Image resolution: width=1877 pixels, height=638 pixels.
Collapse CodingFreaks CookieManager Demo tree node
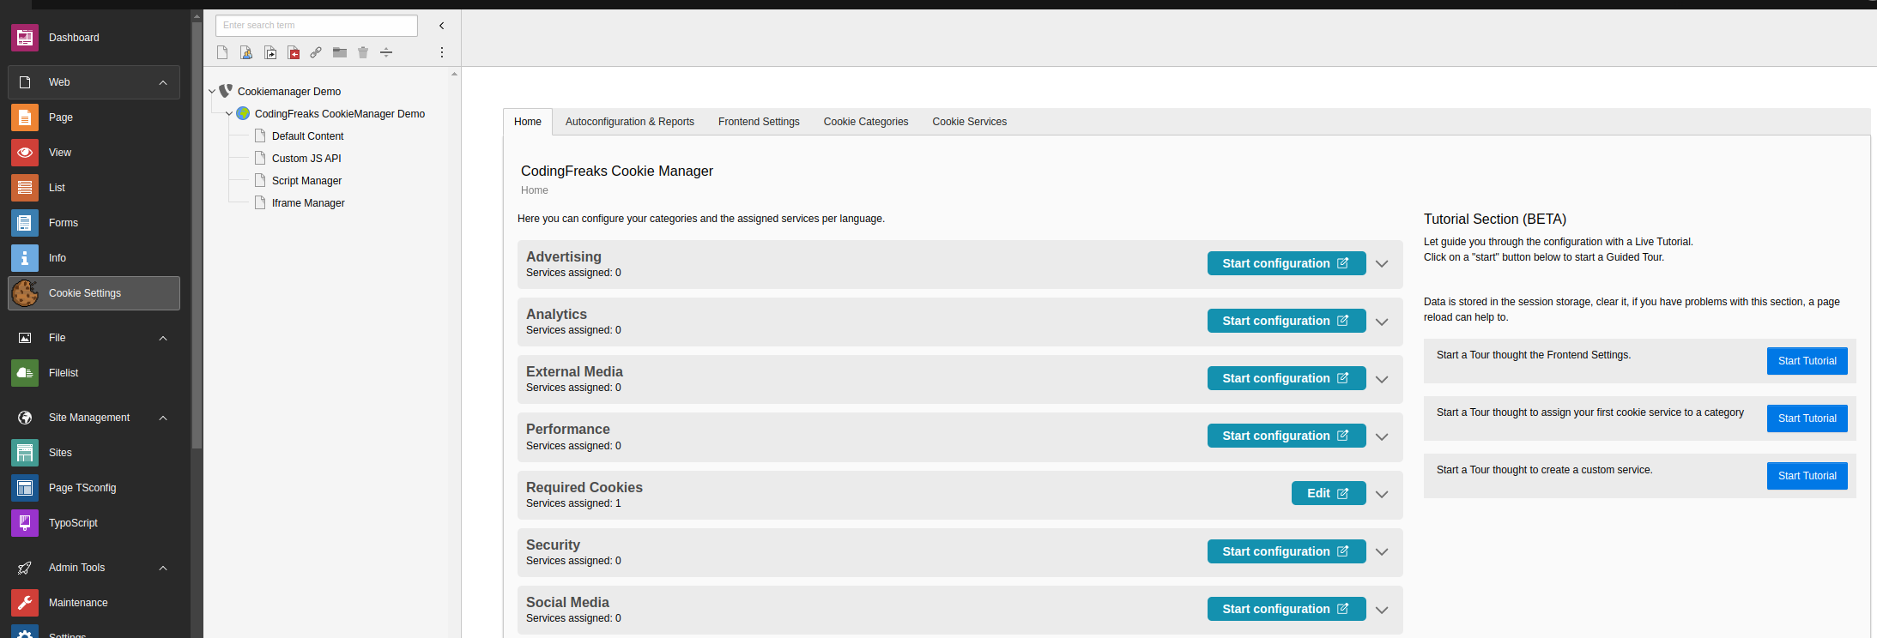228,114
